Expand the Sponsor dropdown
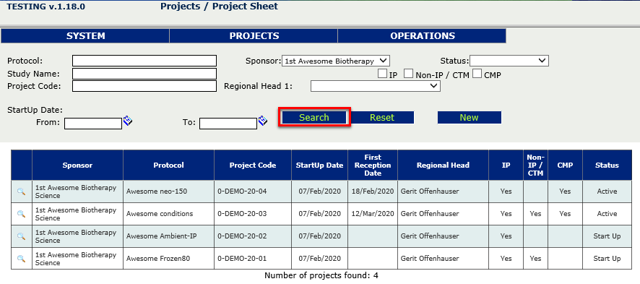Screen dimensions: 640x284 coord(335,61)
